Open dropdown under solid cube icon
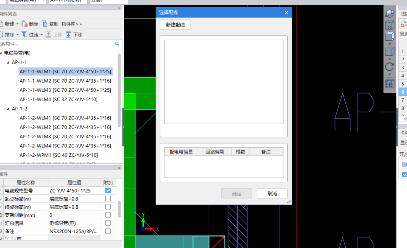 coord(390,59)
